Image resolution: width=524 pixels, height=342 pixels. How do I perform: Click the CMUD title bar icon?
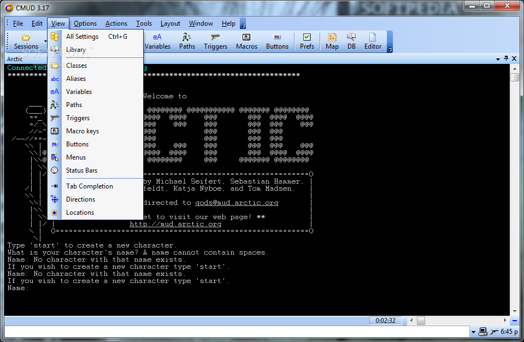coord(9,8)
